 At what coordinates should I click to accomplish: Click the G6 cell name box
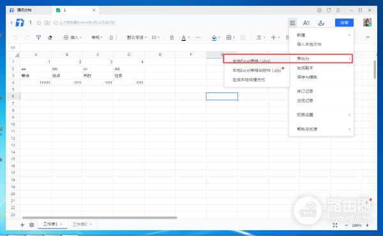point(13,47)
